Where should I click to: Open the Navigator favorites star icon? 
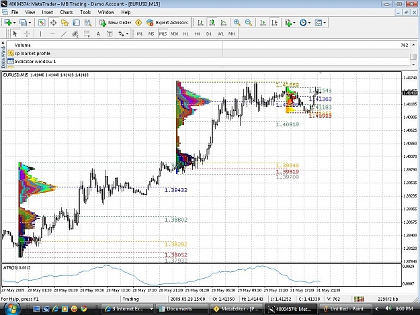[x=65, y=23]
